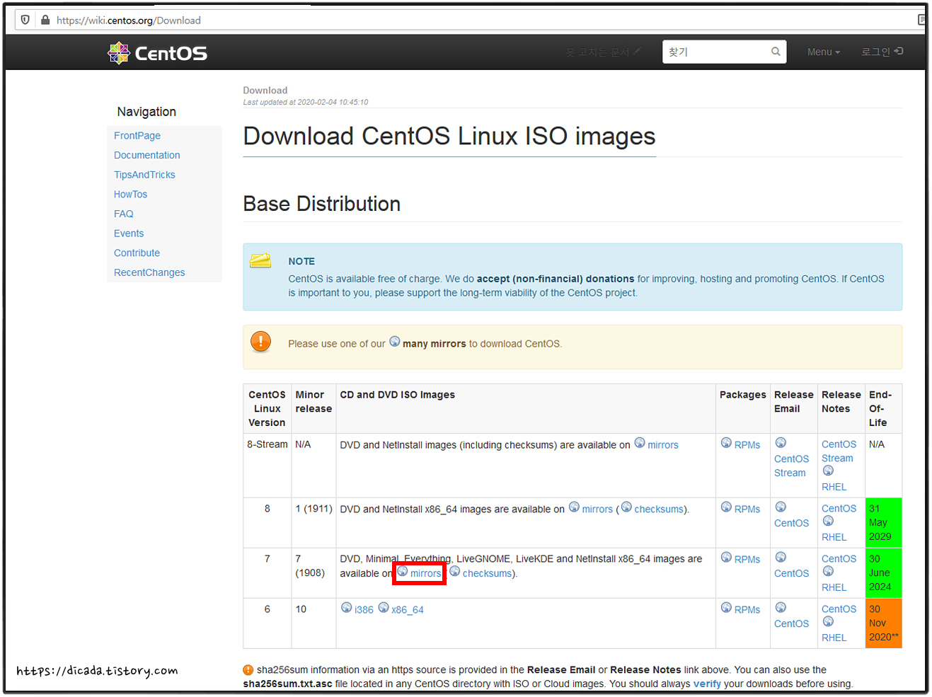Open RecentChanges in Navigation sidebar
Viewport: 932px width, 697px height.
tap(149, 272)
